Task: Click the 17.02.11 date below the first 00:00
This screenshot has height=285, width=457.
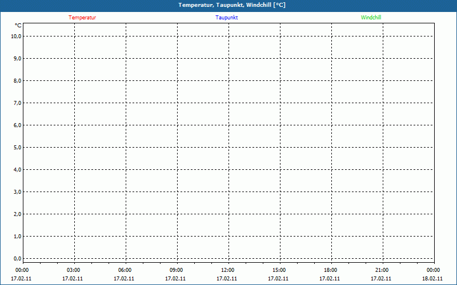Action: (21, 279)
